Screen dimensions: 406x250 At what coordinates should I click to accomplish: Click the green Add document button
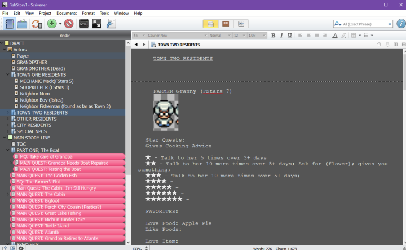pos(52,24)
